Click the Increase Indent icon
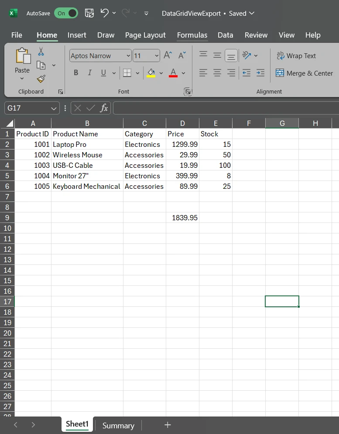Image resolution: width=339 pixels, height=434 pixels. (x=260, y=73)
